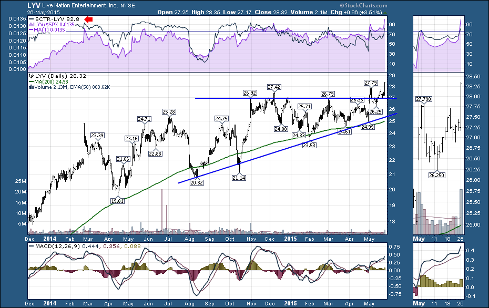489x308 pixels.
Task: Click the 25M label on the volume axis
Action: tap(21, 181)
